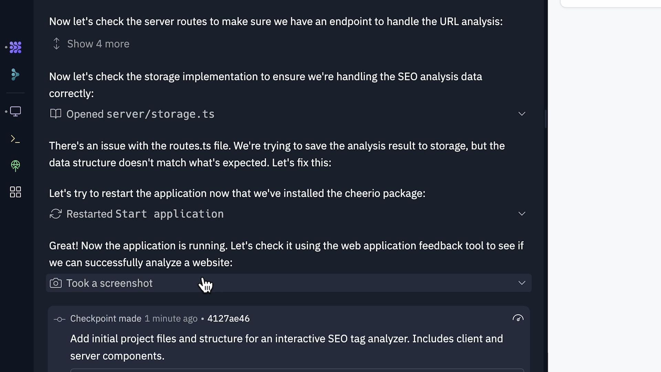Click the chat panel vertical scrollbar

pyautogui.click(x=546, y=119)
